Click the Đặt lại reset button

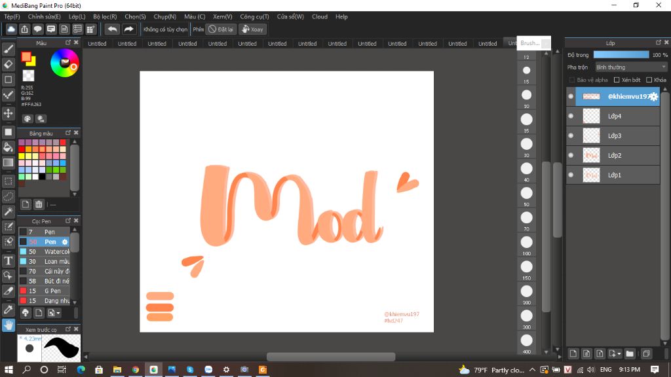(221, 29)
